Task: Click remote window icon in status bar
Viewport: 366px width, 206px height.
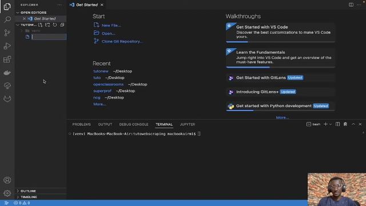Action: [6, 203]
